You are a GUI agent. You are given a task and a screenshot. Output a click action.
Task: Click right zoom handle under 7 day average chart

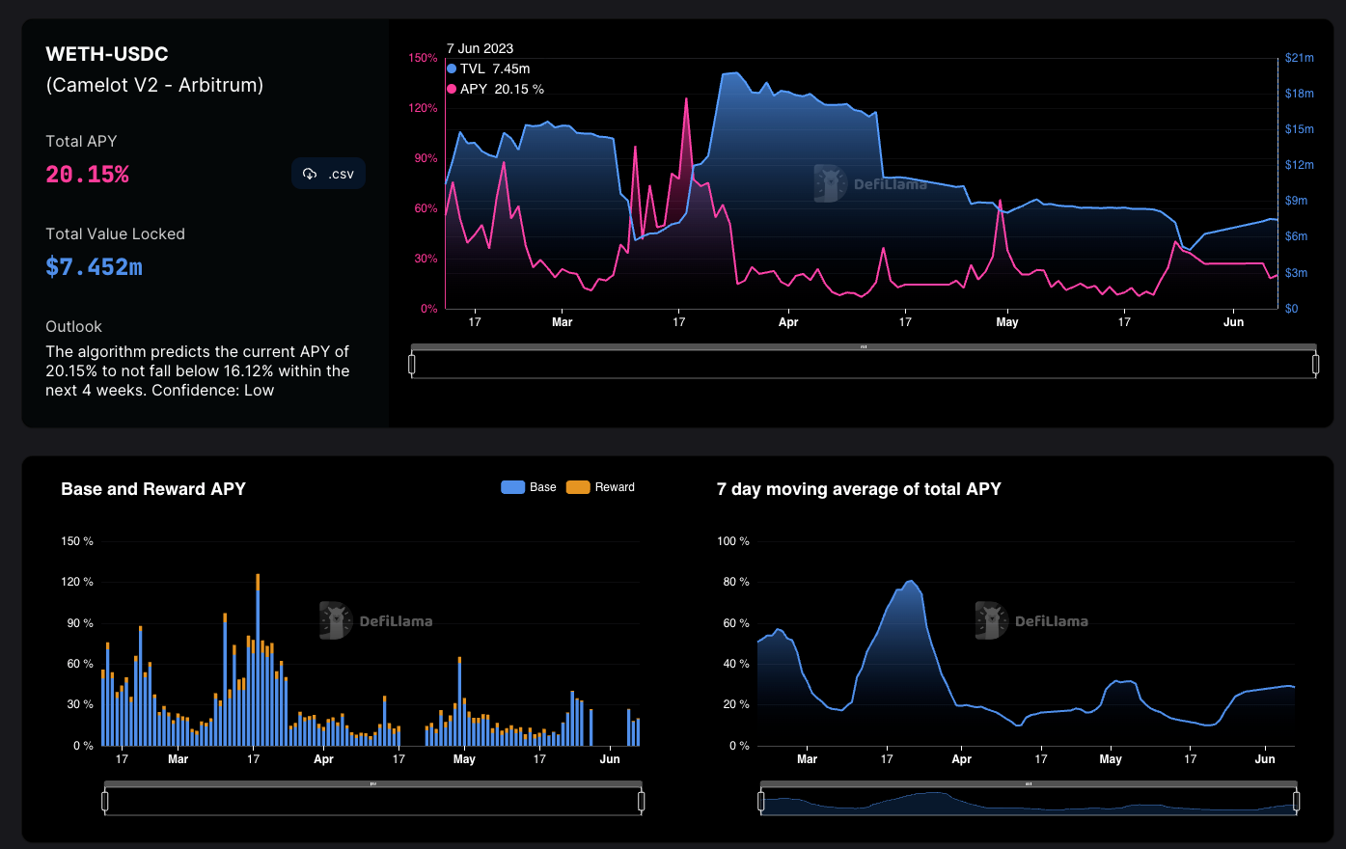point(1297,801)
